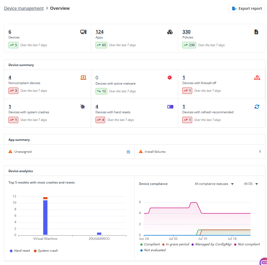Select the active malware icon
The image size is (267, 265).
pos(170,77)
